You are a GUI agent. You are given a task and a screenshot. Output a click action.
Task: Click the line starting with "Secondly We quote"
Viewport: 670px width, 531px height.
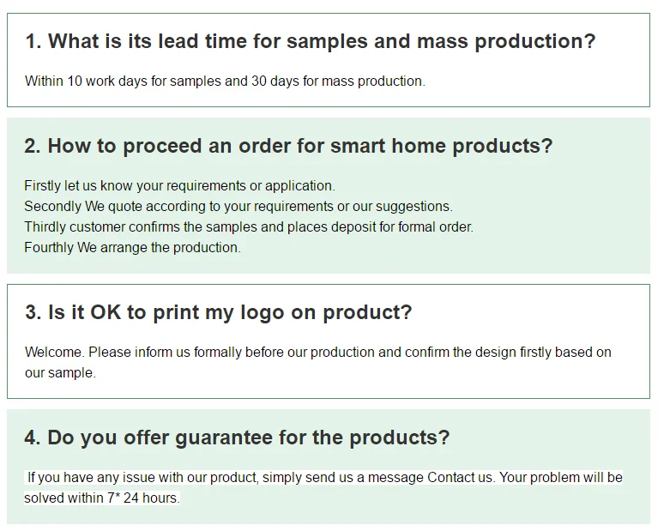click(238, 207)
